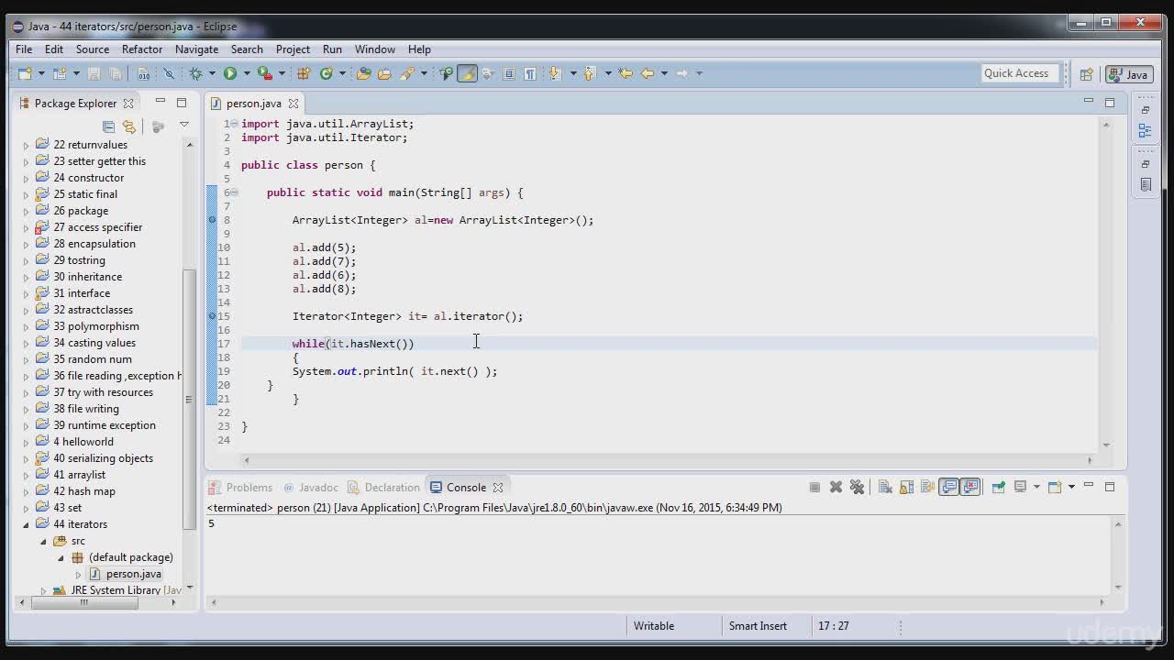Open the Source menu
This screenshot has height=660, width=1174.
tap(93, 49)
